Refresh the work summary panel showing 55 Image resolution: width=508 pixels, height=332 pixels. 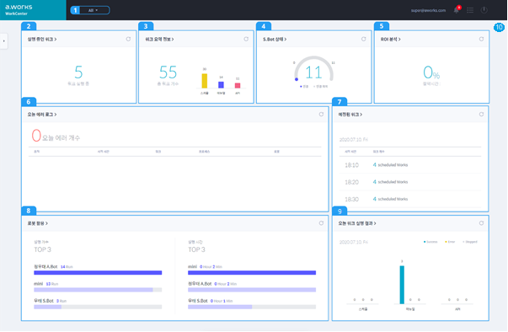246,39
